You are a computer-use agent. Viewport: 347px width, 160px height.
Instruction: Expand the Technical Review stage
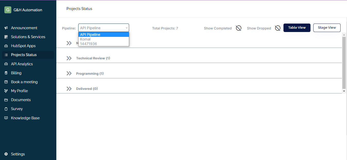point(69,58)
